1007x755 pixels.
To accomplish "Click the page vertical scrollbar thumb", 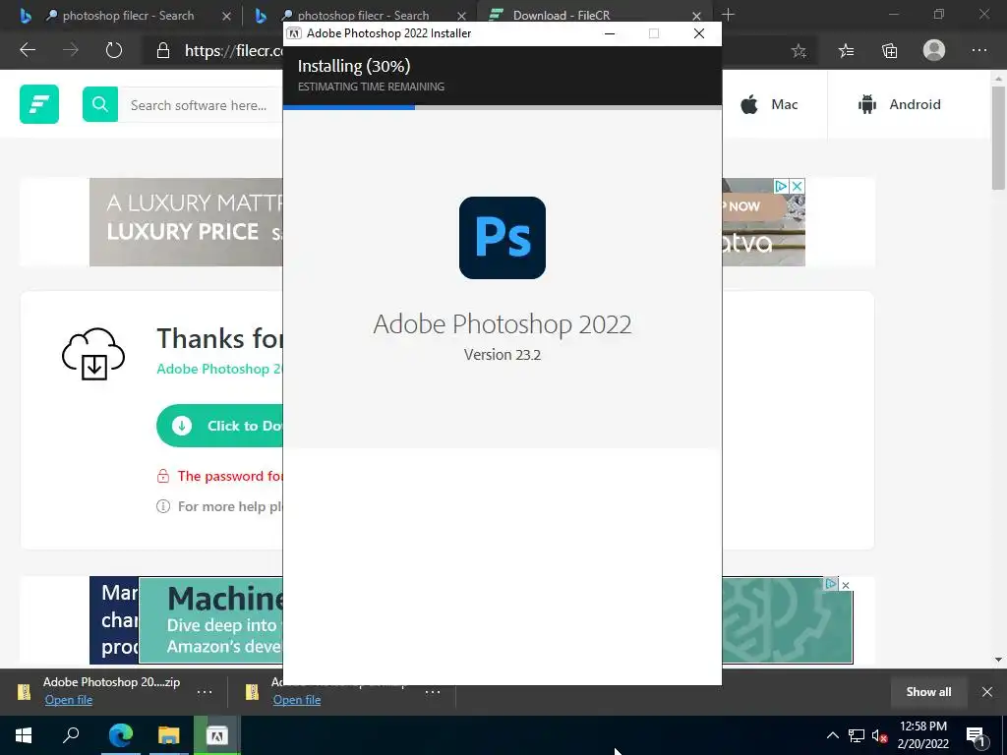I will tap(998, 138).
